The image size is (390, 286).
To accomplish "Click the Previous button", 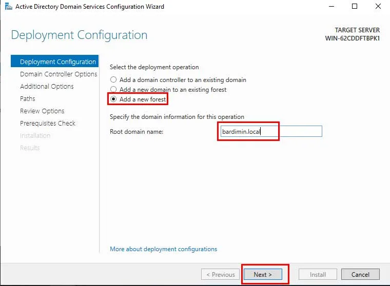I will pos(220,274).
